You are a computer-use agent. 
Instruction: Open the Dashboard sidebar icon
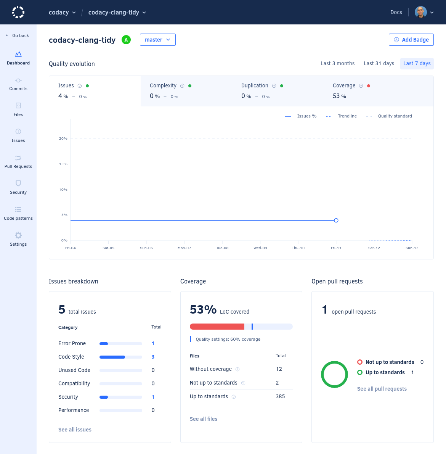pos(18,54)
